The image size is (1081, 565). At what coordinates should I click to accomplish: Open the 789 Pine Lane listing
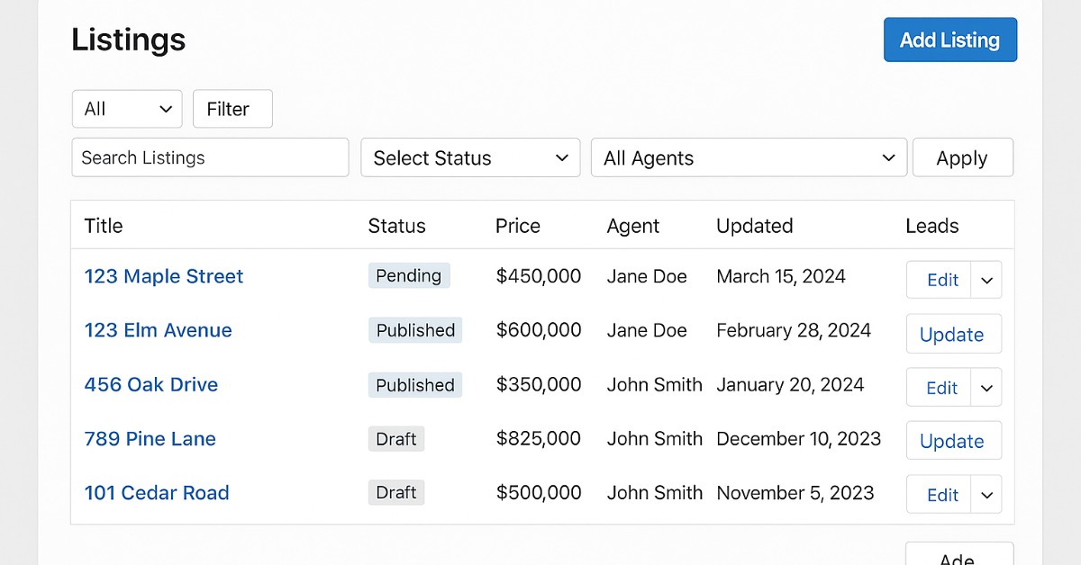(x=150, y=439)
